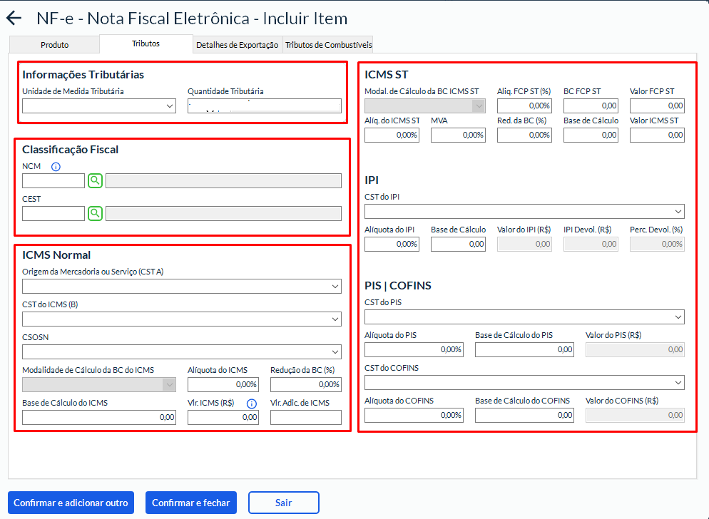The height and width of the screenshot is (519, 709).
Task: Open the CST do COFINS dropdown
Action: click(524, 383)
